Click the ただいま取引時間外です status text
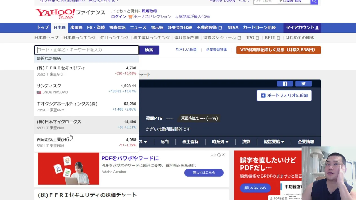 168,129
